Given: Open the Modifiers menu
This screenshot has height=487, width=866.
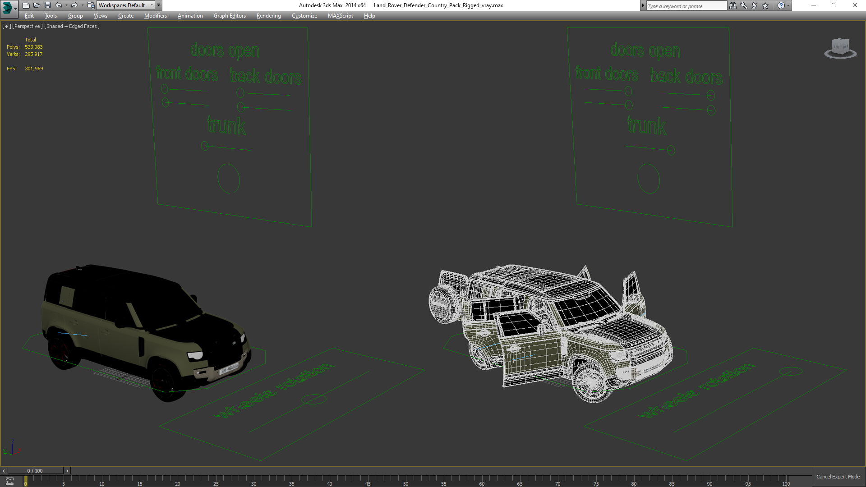Looking at the screenshot, I should [x=156, y=16].
